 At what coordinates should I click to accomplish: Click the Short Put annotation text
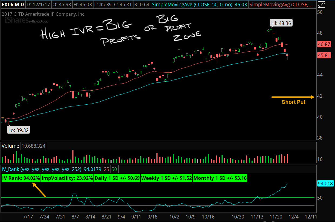pyautogui.click(x=293, y=102)
